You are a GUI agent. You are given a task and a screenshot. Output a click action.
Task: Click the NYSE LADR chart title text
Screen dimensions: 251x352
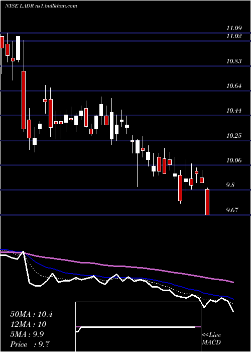coord(41,6)
